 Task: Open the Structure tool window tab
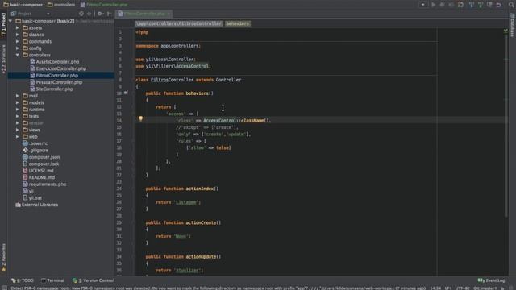tap(3, 59)
